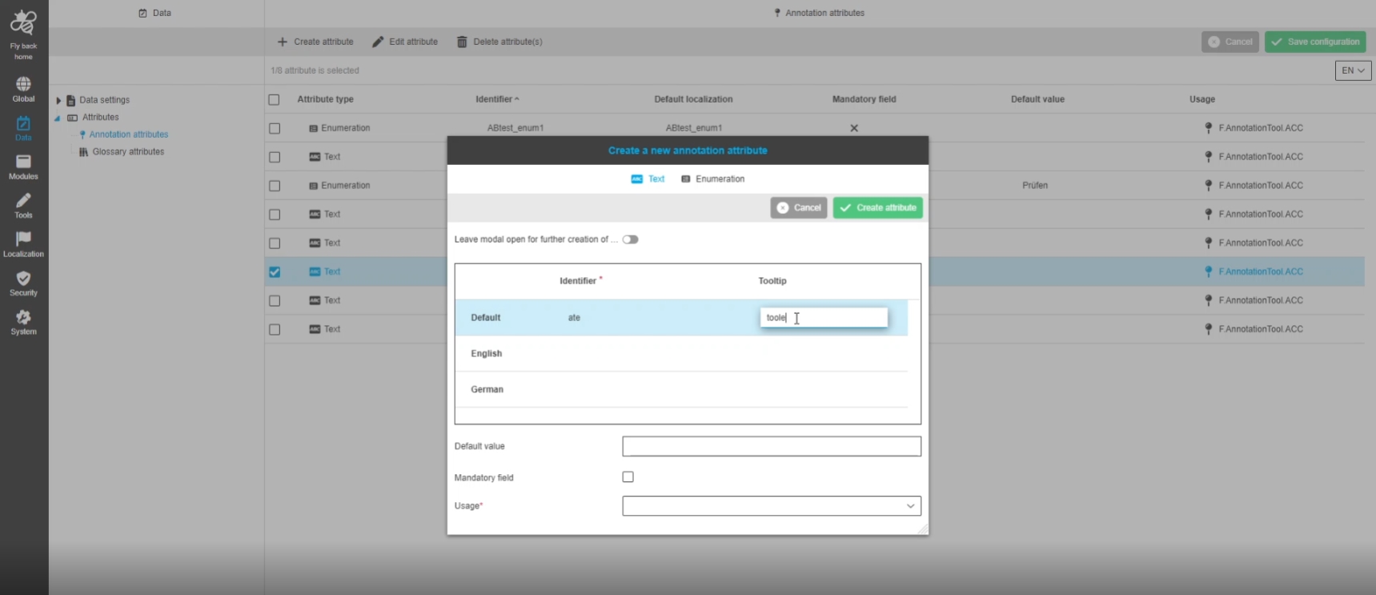Click the 'Default value' column header
This screenshot has height=595, width=1376.
pyautogui.click(x=1037, y=99)
